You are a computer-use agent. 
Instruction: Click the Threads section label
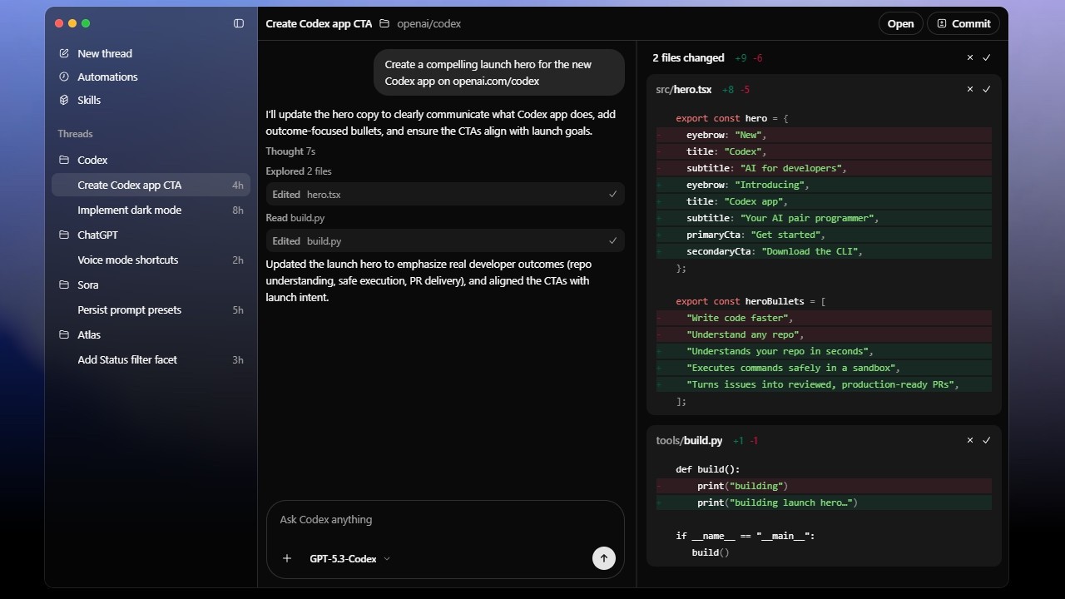point(75,134)
